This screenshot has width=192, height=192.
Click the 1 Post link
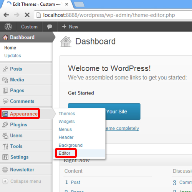pyautogui.click(x=73, y=182)
